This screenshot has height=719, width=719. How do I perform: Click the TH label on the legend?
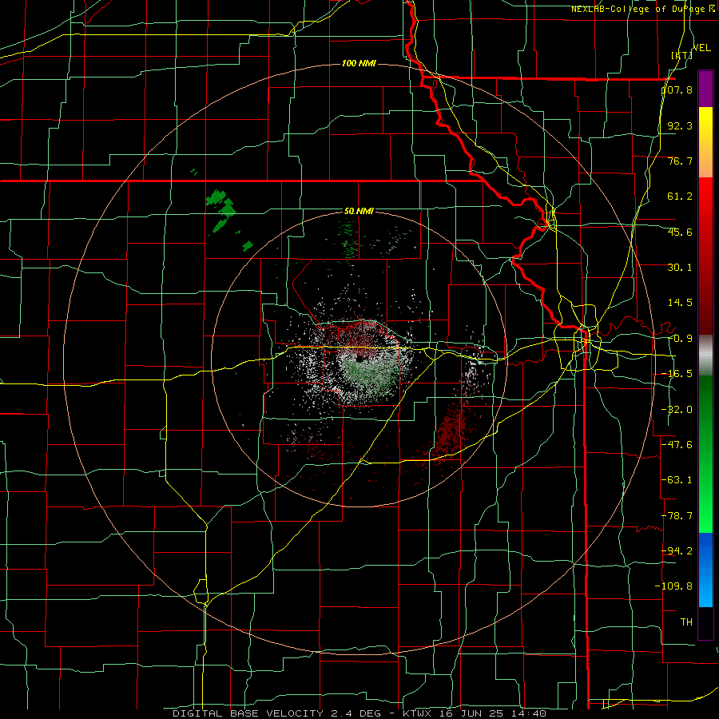pyautogui.click(x=686, y=622)
